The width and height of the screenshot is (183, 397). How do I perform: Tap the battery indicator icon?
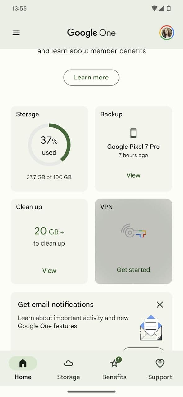tap(169, 8)
